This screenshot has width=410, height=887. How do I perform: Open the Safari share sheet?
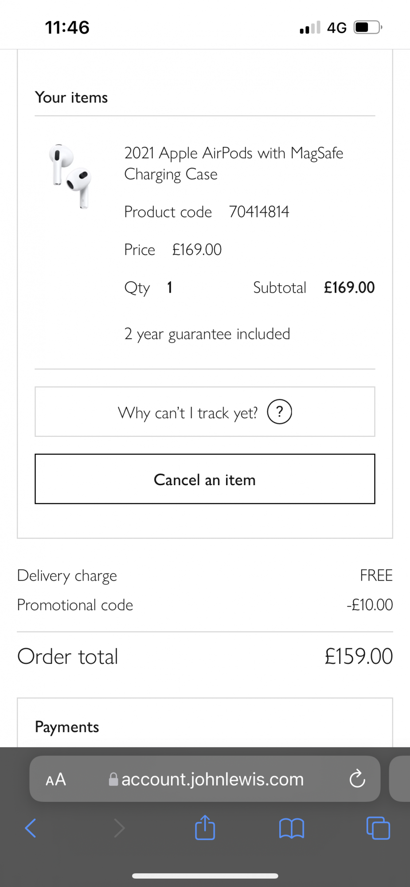point(205,827)
